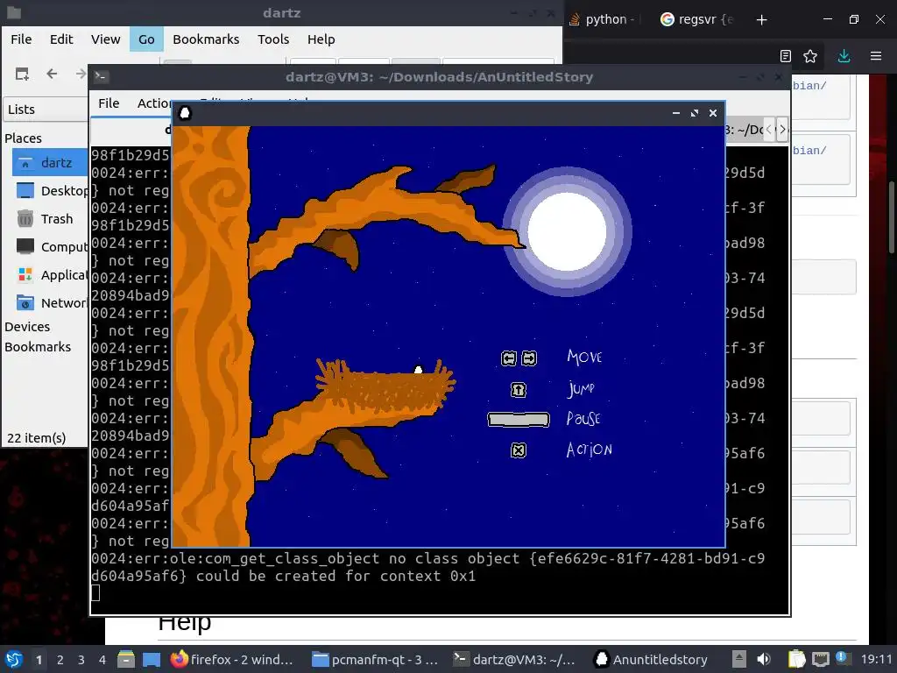This screenshot has width=897, height=673.
Task: Open the Bookmarks menu in file manager
Action: (x=206, y=39)
